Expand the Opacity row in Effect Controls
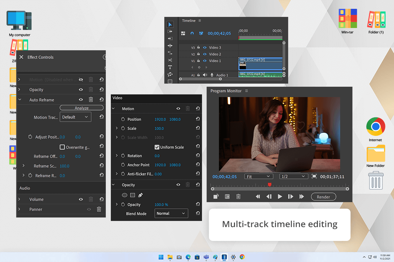 pos(19,89)
